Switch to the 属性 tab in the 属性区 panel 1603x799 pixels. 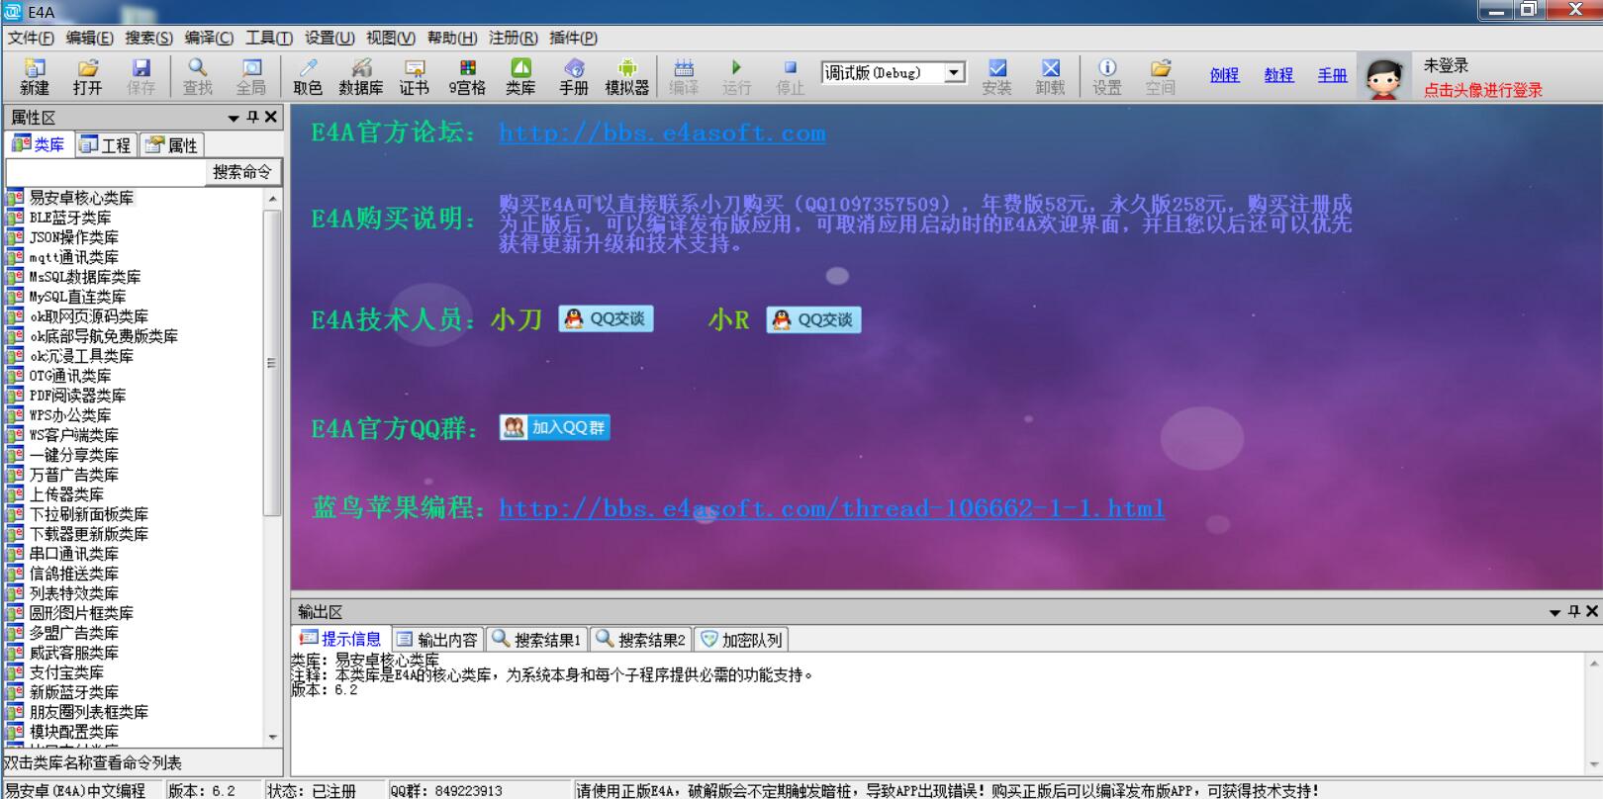click(172, 144)
